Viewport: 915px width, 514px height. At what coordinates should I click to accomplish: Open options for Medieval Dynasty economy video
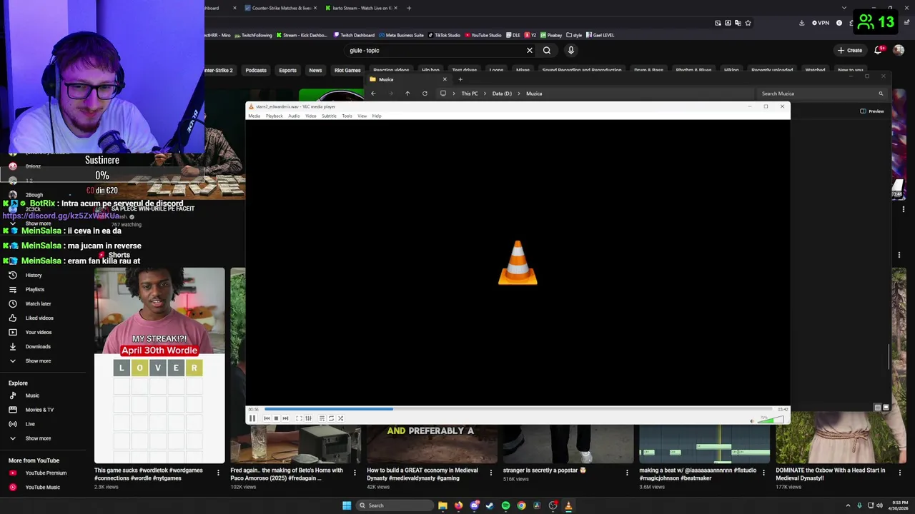point(490,473)
